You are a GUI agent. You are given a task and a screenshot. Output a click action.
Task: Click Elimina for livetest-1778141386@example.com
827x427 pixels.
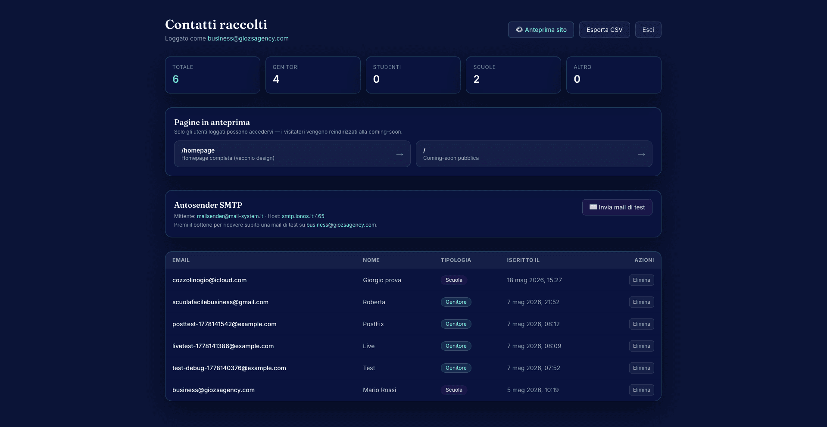[x=641, y=346]
